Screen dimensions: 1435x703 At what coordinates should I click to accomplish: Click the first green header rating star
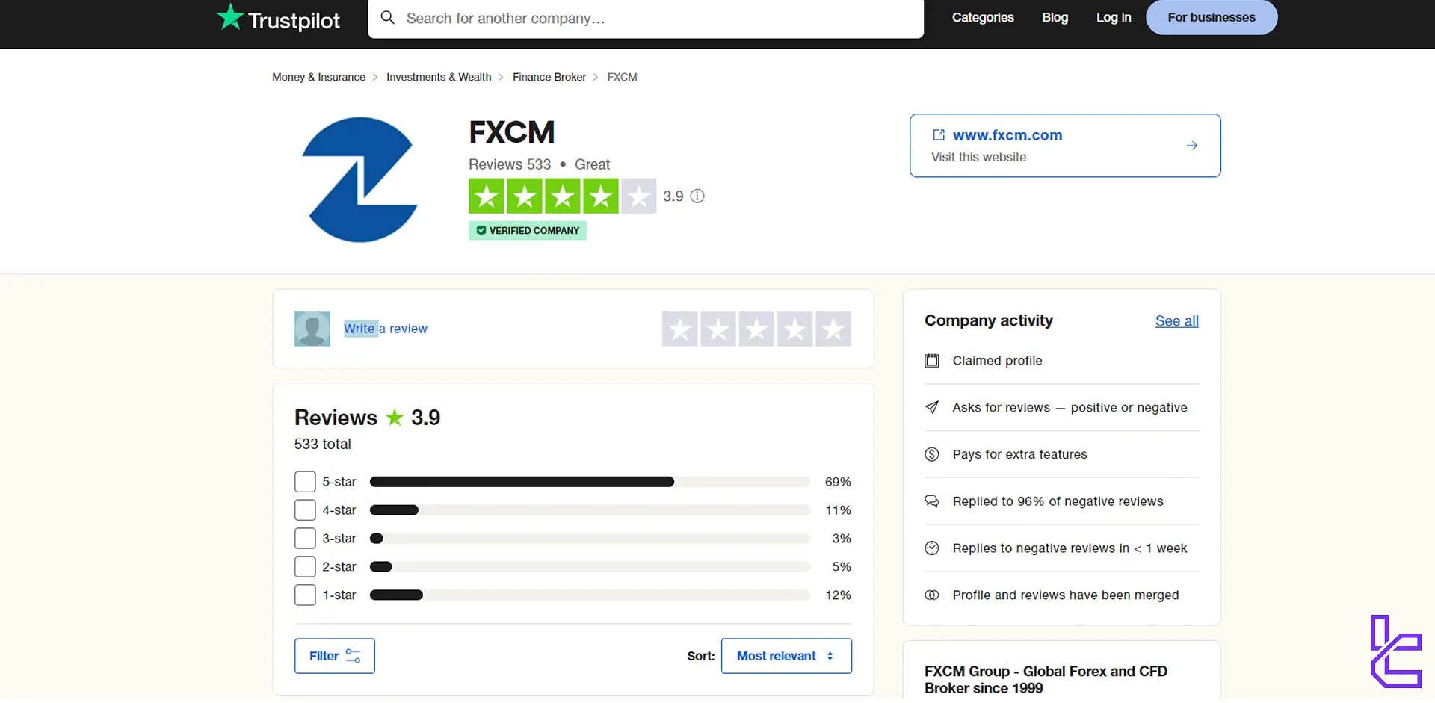487,196
